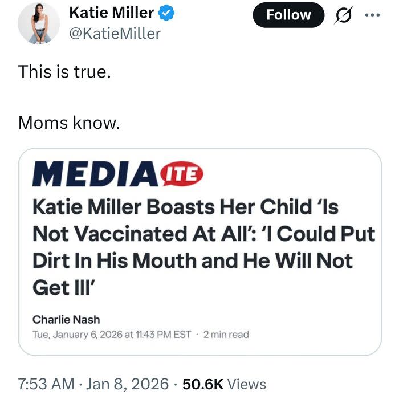The height and width of the screenshot is (399, 399).
Task: Open the @KatieMiller handle link
Action: coord(115,34)
